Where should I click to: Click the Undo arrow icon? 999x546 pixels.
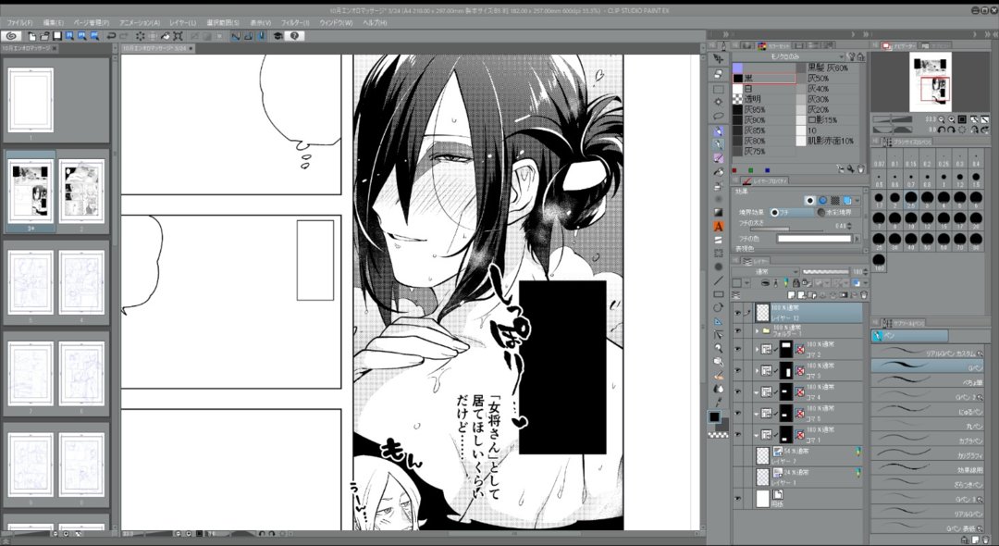pyautogui.click(x=111, y=36)
